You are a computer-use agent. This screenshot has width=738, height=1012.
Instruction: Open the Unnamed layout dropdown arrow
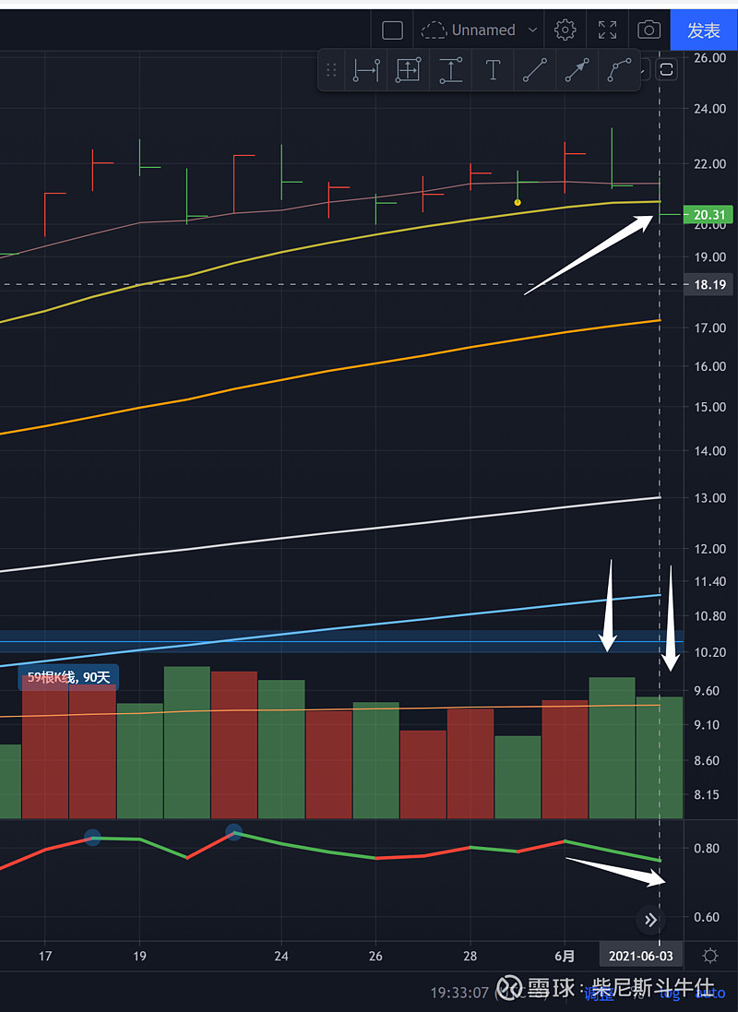(532, 30)
